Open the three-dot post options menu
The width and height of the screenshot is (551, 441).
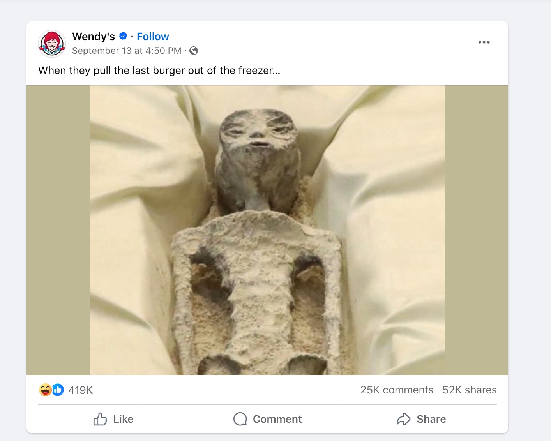pos(484,42)
